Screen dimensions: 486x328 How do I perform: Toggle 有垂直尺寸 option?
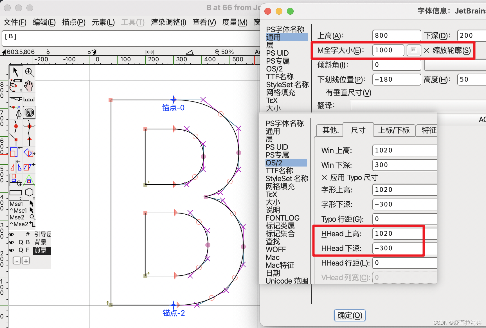348,93
